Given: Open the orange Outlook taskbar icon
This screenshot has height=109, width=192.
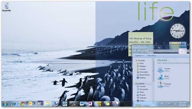Looking at the screenshot, I should (x=30, y=104).
